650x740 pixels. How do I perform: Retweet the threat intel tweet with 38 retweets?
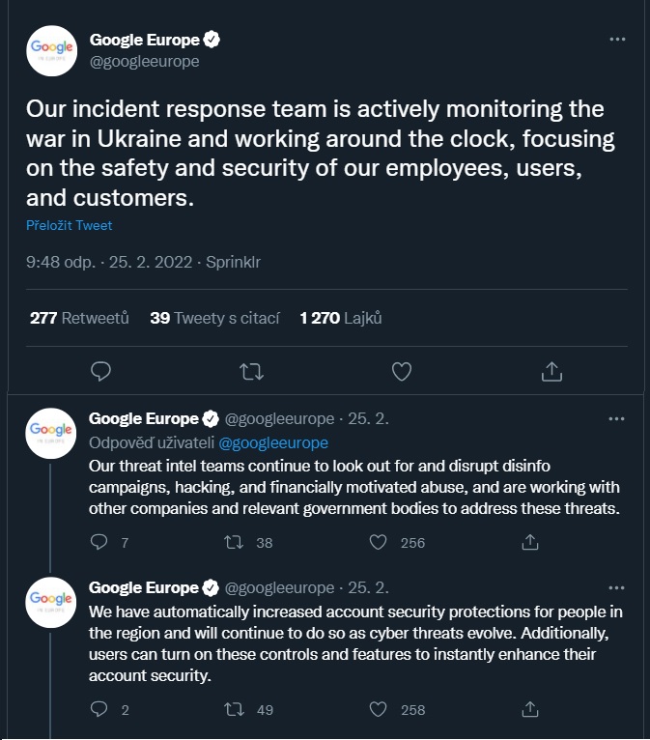pyautogui.click(x=234, y=542)
